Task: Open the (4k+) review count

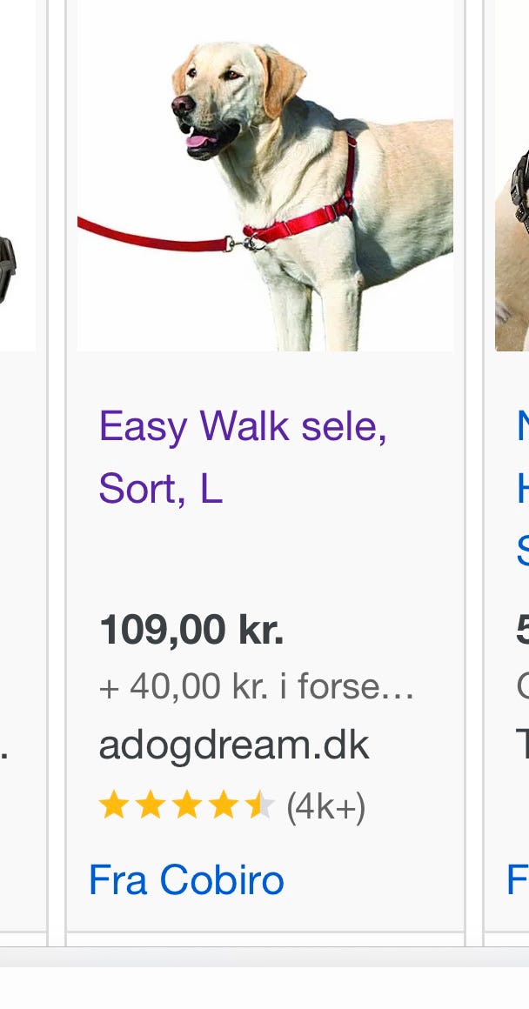Action: tap(325, 806)
